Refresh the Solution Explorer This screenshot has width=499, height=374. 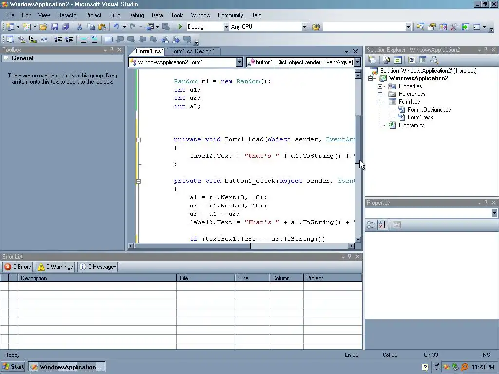(398, 60)
